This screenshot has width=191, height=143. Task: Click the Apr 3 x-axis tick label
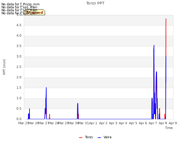(113, 123)
